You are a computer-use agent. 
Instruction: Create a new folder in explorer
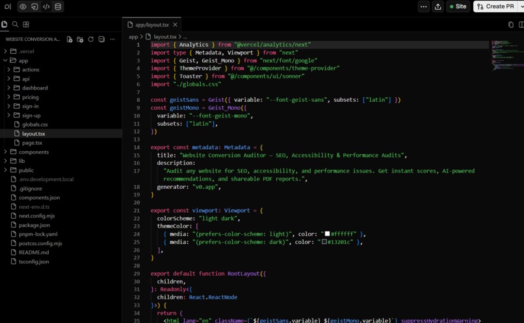80,40
